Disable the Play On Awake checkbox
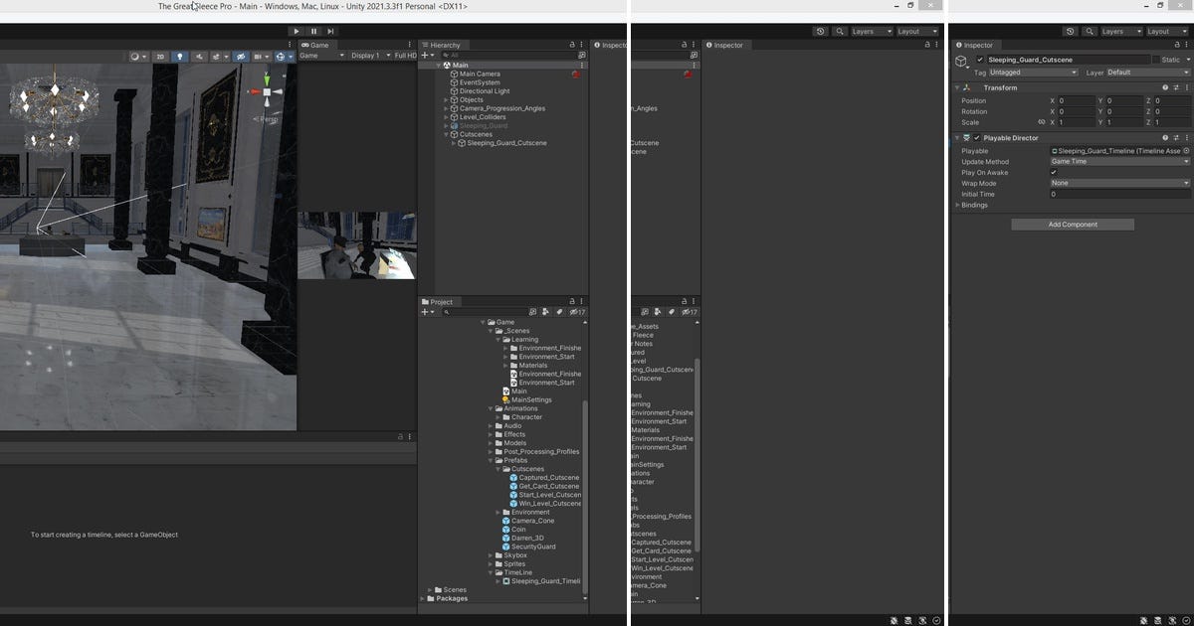The image size is (1194, 626). tap(1054, 172)
